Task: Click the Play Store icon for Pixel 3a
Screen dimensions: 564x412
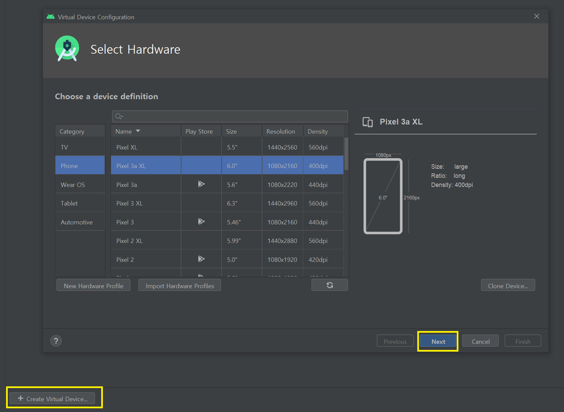Action: tap(201, 184)
